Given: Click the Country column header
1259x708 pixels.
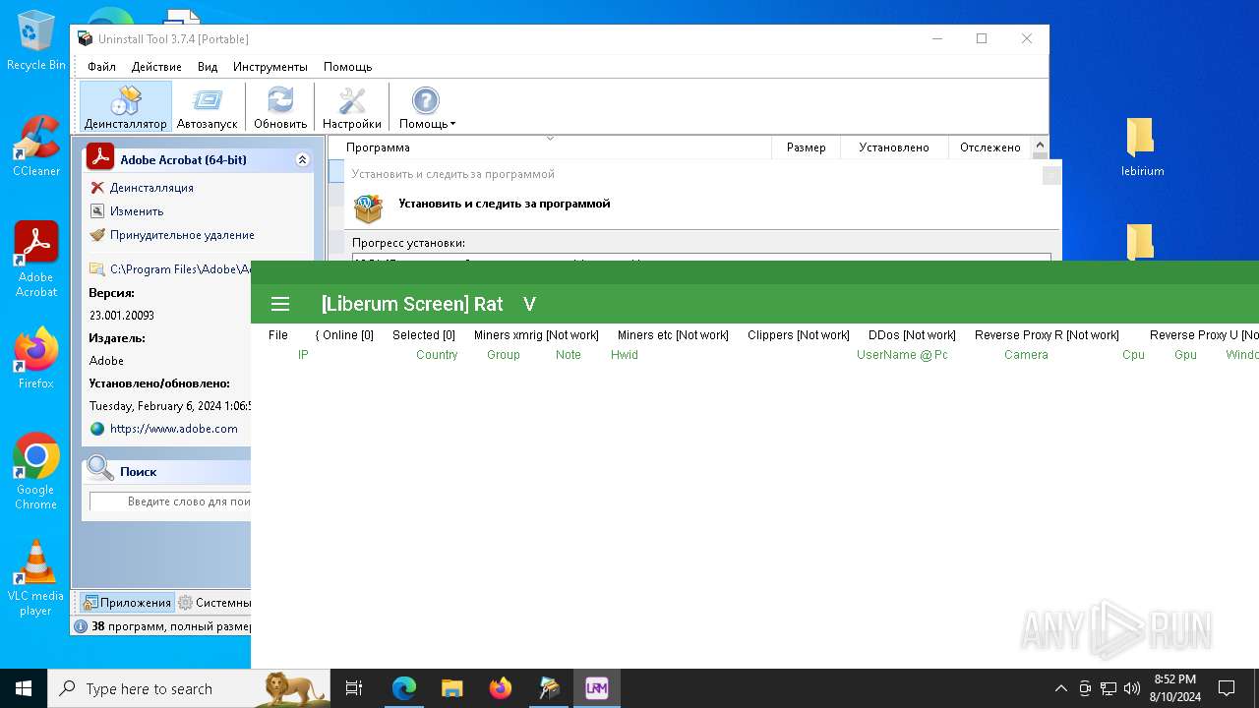Looking at the screenshot, I should (x=437, y=355).
